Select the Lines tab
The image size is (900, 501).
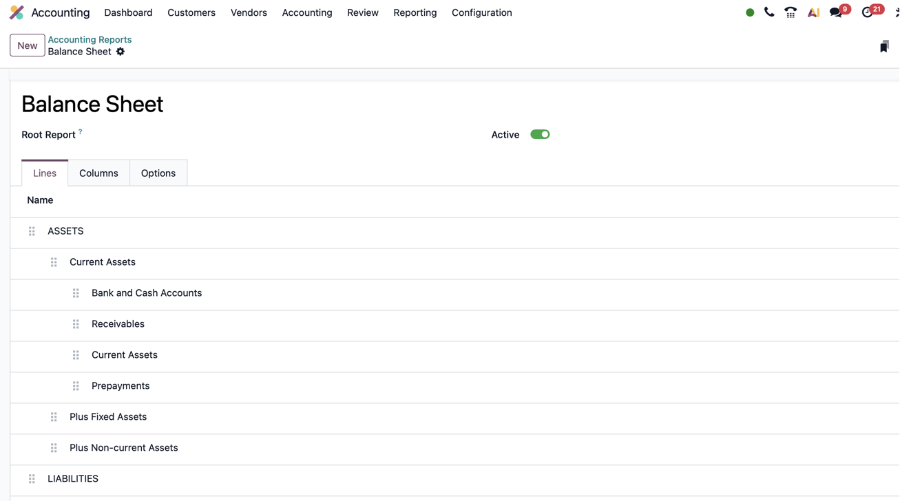tap(45, 173)
